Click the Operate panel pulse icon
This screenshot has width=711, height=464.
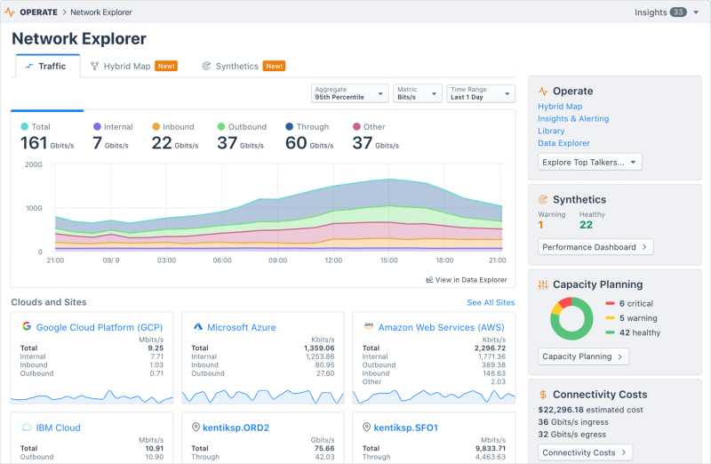tap(543, 92)
